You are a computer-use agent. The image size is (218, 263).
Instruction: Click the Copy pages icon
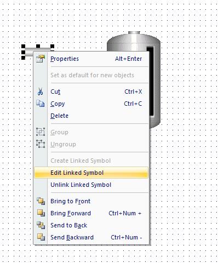pos(41,104)
